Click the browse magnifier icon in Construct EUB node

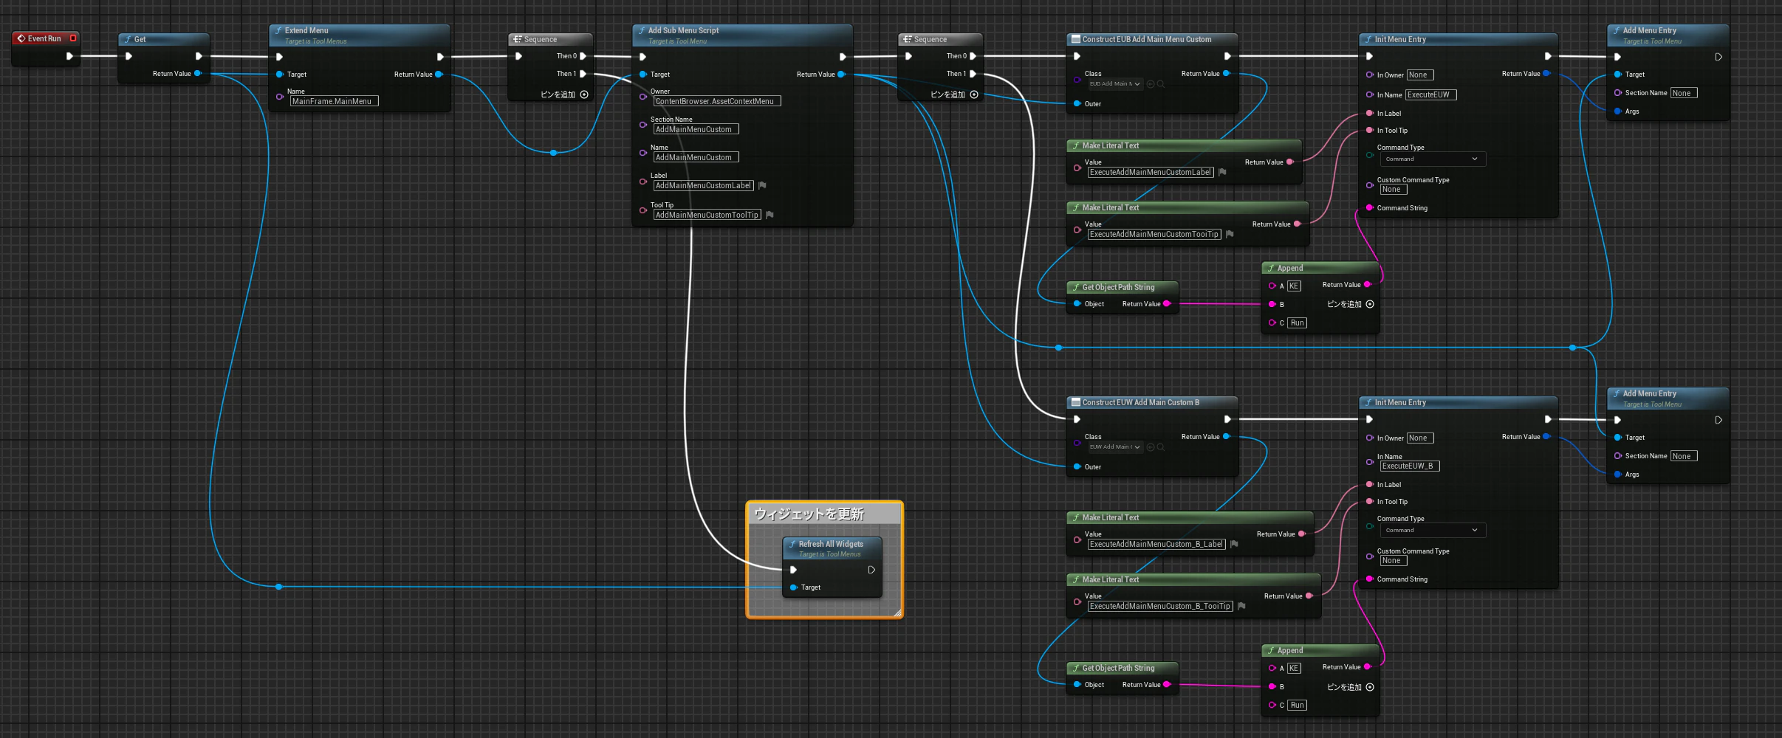1161,84
